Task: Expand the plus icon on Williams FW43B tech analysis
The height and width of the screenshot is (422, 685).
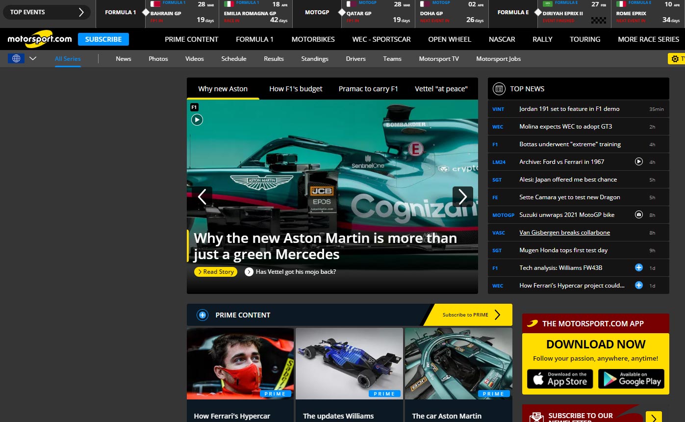Action: [x=638, y=267]
